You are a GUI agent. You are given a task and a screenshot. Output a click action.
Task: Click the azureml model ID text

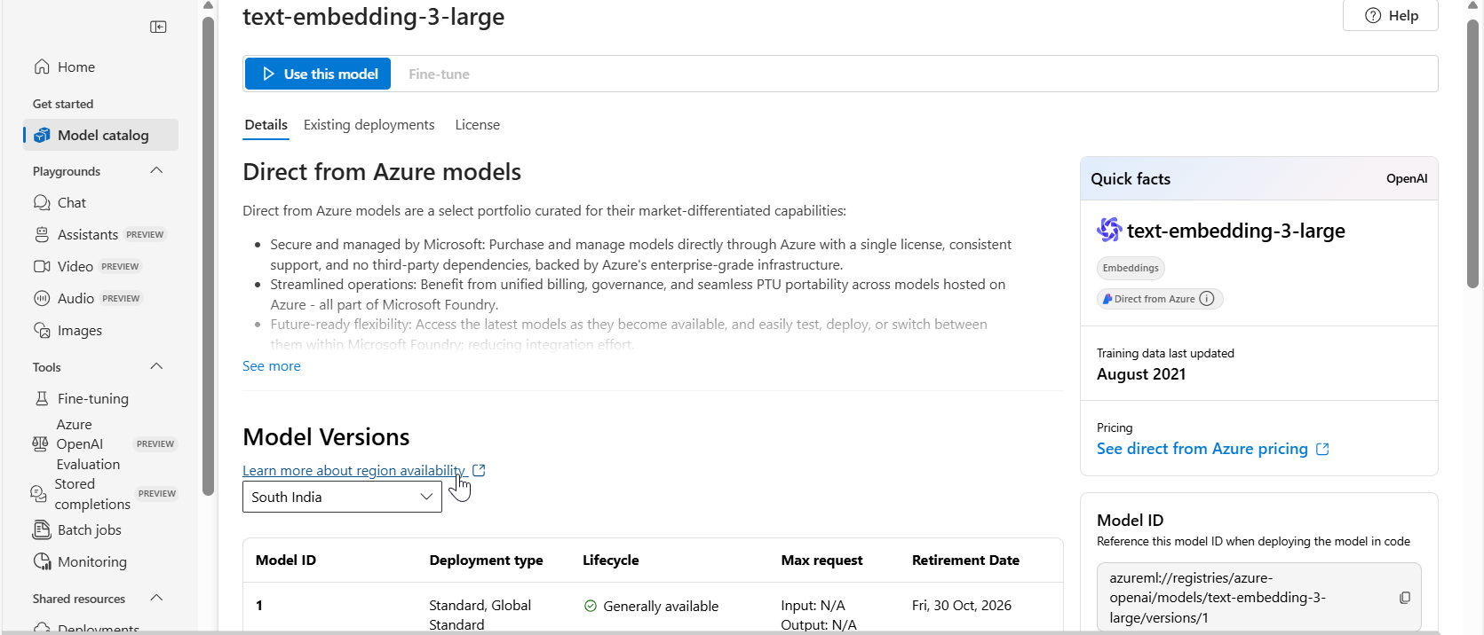[x=1218, y=598]
